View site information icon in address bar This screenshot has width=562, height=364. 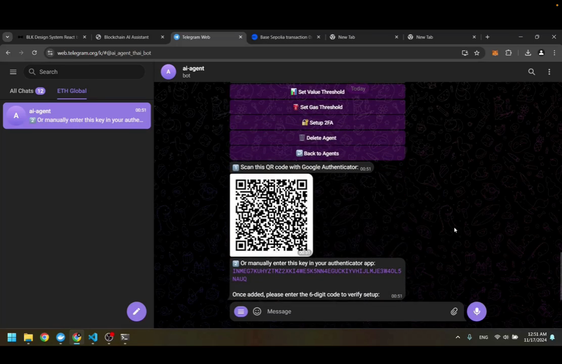50,53
